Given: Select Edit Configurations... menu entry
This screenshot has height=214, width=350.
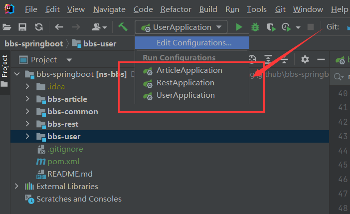Looking at the screenshot, I should pyautogui.click(x=193, y=43).
